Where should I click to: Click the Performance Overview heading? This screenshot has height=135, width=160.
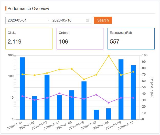(28, 8)
